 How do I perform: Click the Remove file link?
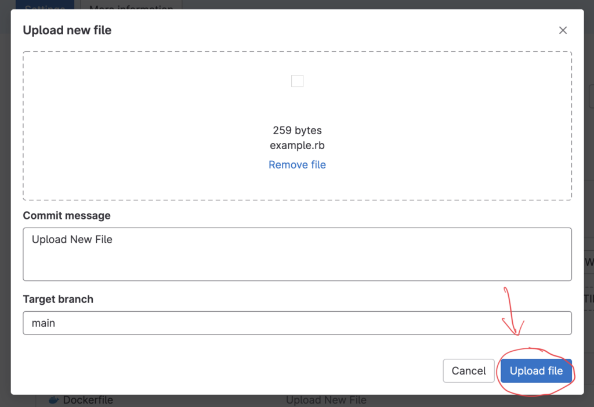297,165
